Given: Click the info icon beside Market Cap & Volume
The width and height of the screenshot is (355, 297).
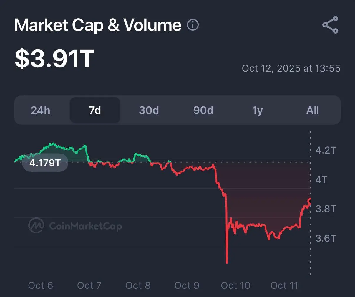Looking at the screenshot, I should pyautogui.click(x=193, y=25).
